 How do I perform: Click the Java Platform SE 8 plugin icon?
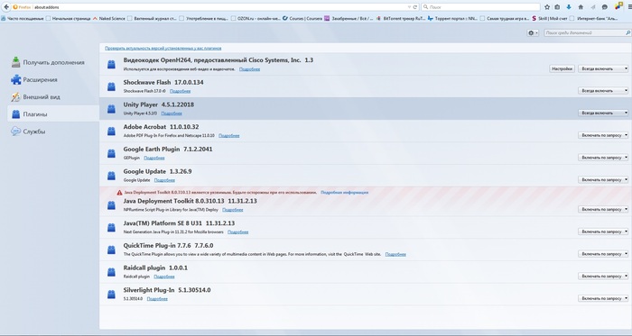pos(111,228)
